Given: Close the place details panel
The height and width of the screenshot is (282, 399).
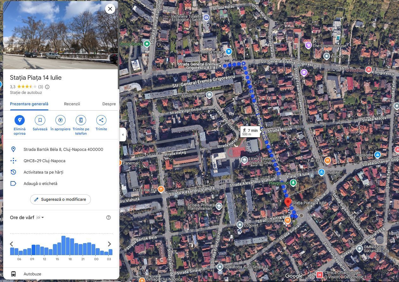Looking at the screenshot, I should click(x=110, y=9).
